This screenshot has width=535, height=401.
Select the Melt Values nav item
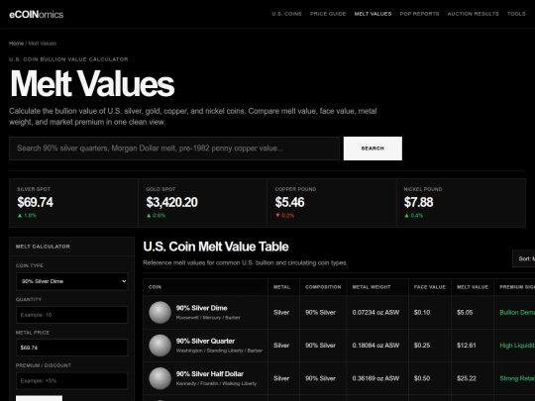pyautogui.click(x=373, y=14)
